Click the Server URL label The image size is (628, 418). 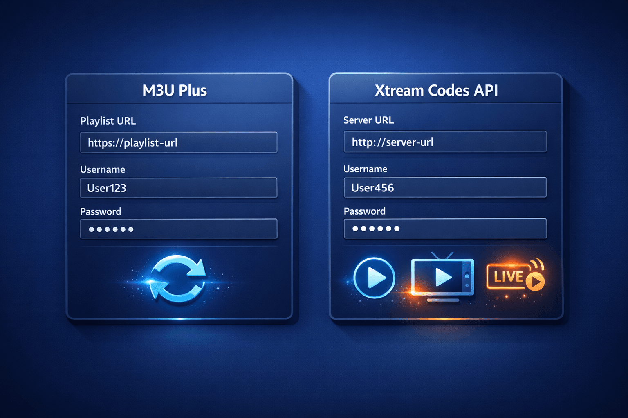(x=368, y=120)
